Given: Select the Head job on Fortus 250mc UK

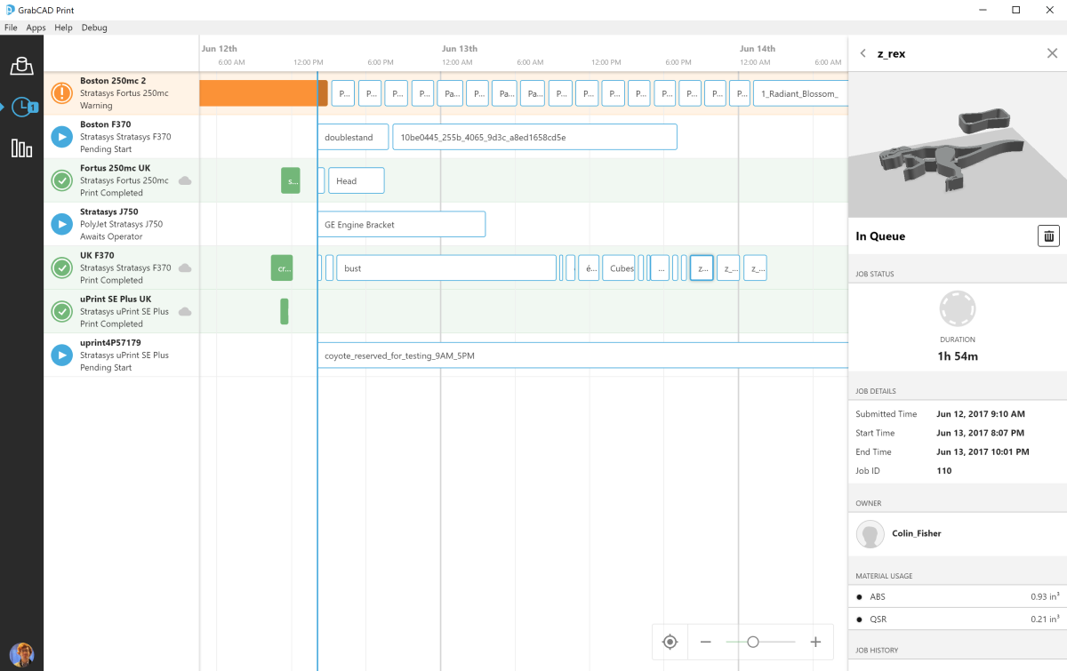Looking at the screenshot, I should click(357, 180).
